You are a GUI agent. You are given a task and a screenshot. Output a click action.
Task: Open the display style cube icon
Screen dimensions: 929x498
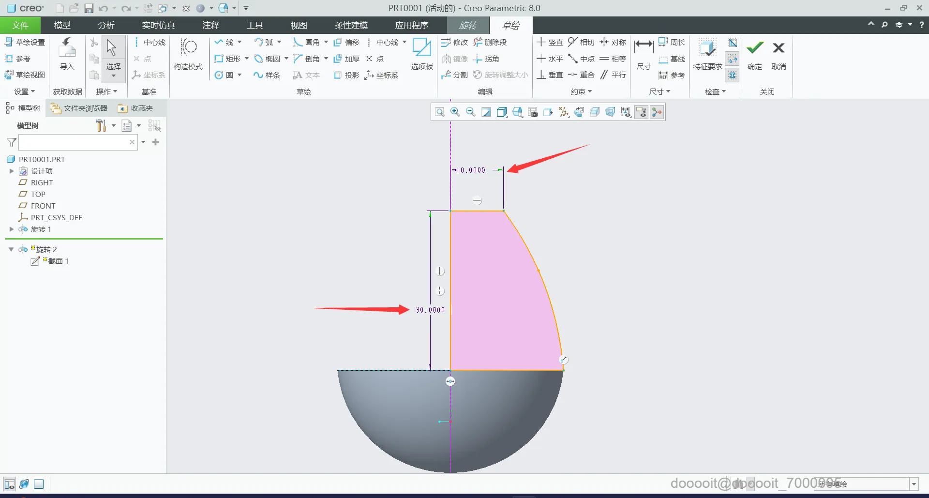[x=502, y=112]
